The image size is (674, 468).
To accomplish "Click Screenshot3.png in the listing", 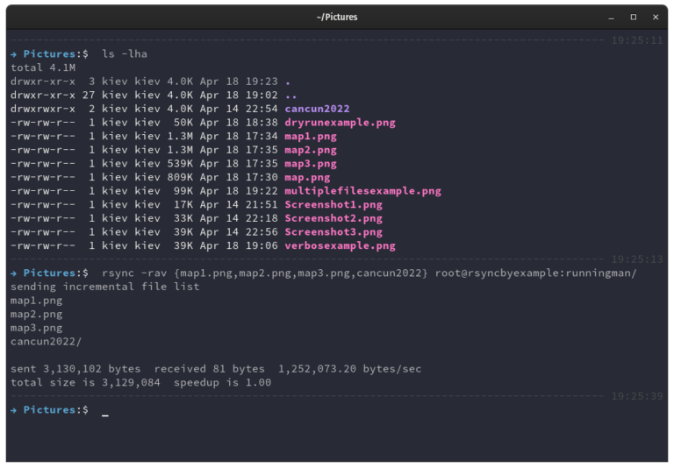I will (333, 232).
